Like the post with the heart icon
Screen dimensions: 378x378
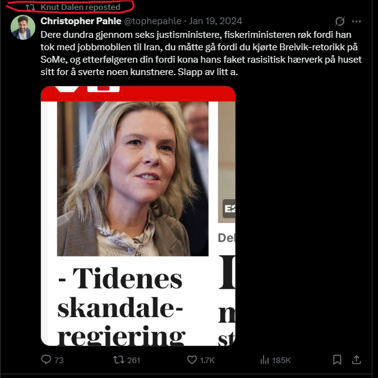(x=192, y=360)
